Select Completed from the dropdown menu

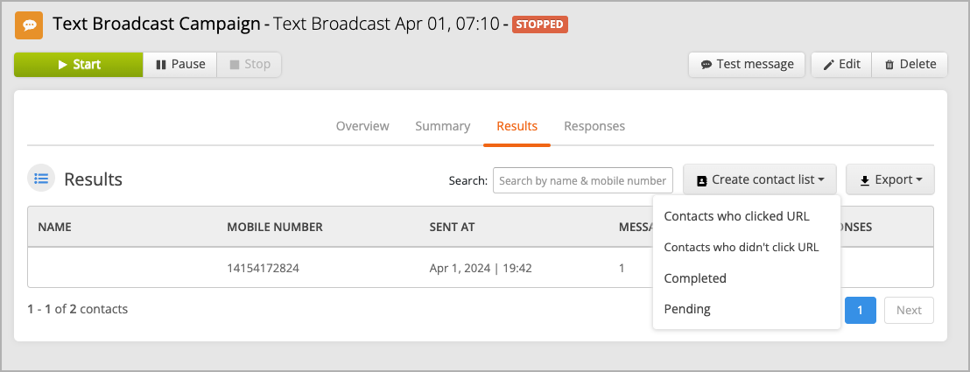695,278
